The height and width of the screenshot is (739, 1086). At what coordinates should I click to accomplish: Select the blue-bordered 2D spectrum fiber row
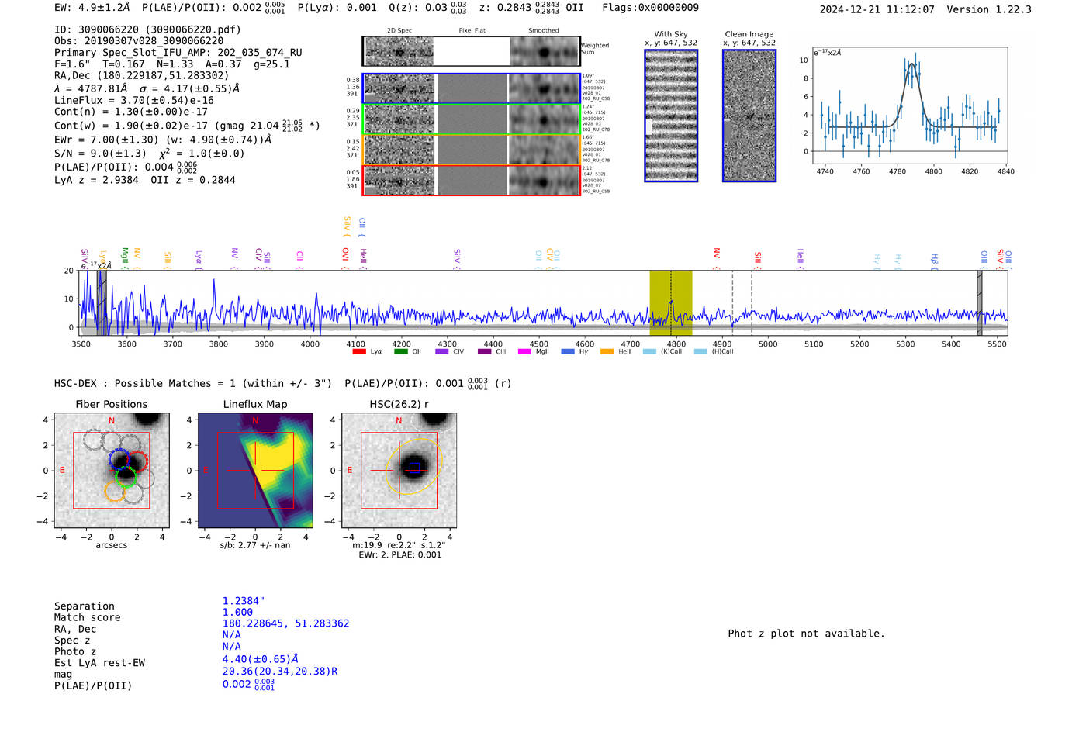(x=471, y=88)
